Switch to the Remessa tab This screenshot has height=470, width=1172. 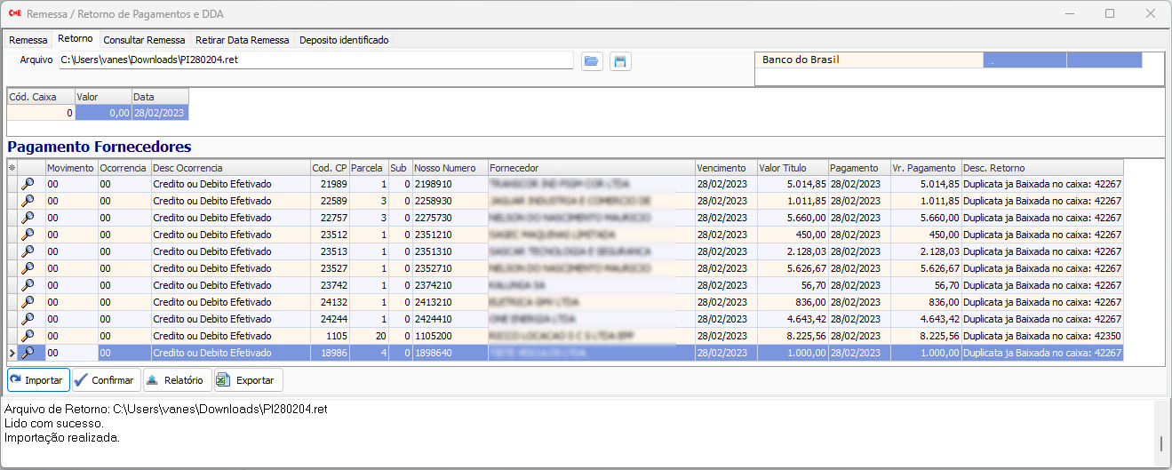[x=28, y=40]
